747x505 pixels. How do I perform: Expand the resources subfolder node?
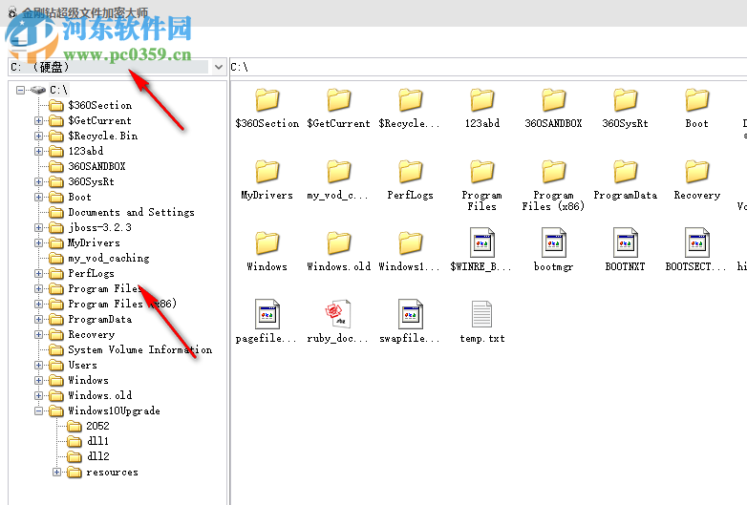pos(56,473)
